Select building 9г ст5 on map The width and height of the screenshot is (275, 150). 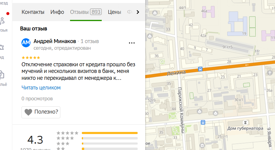(x=227, y=47)
